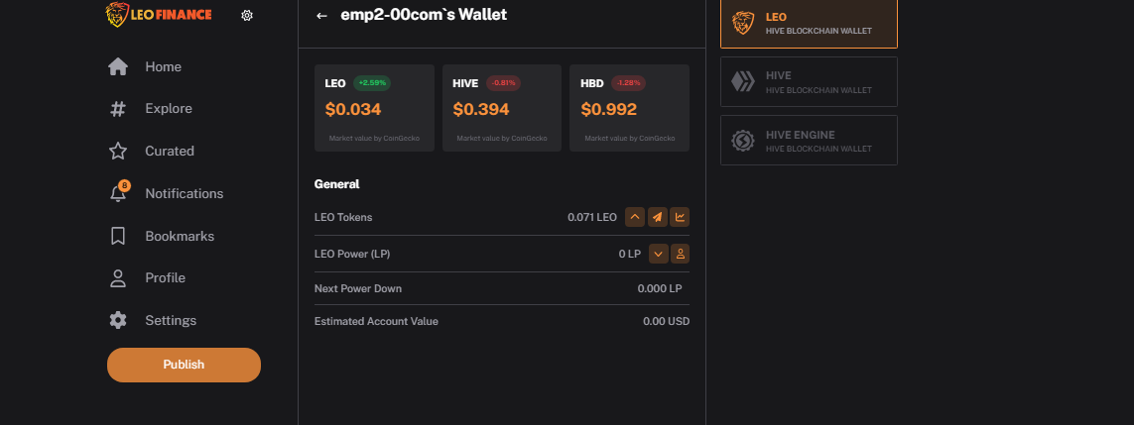Screen dimensions: 1134x425
Task: Click the HIVE price card showing $0.394
Action: click(502, 108)
